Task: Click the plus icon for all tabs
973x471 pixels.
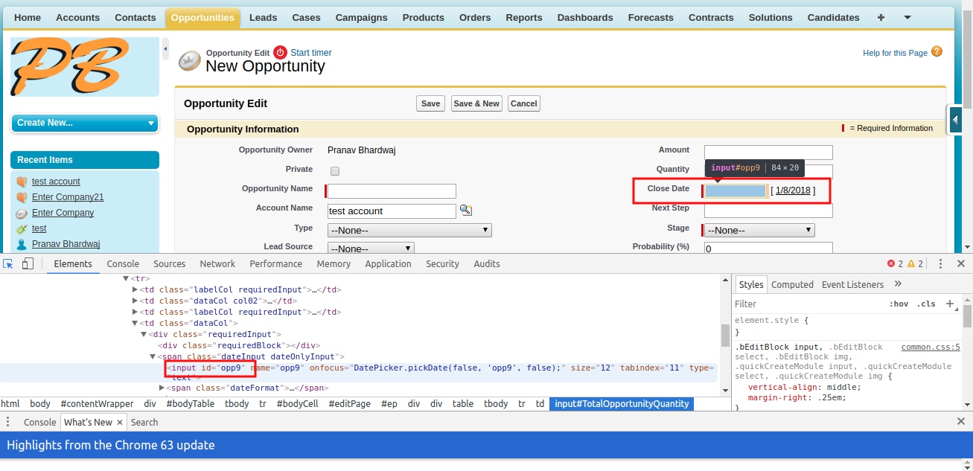Action: click(881, 17)
